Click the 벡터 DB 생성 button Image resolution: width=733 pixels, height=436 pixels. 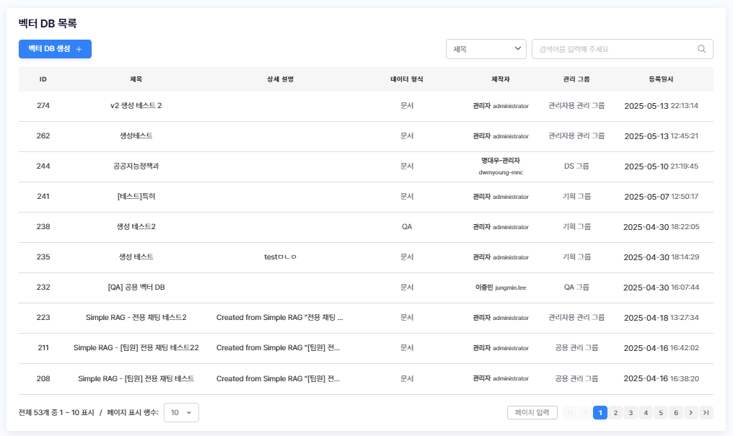click(x=55, y=49)
